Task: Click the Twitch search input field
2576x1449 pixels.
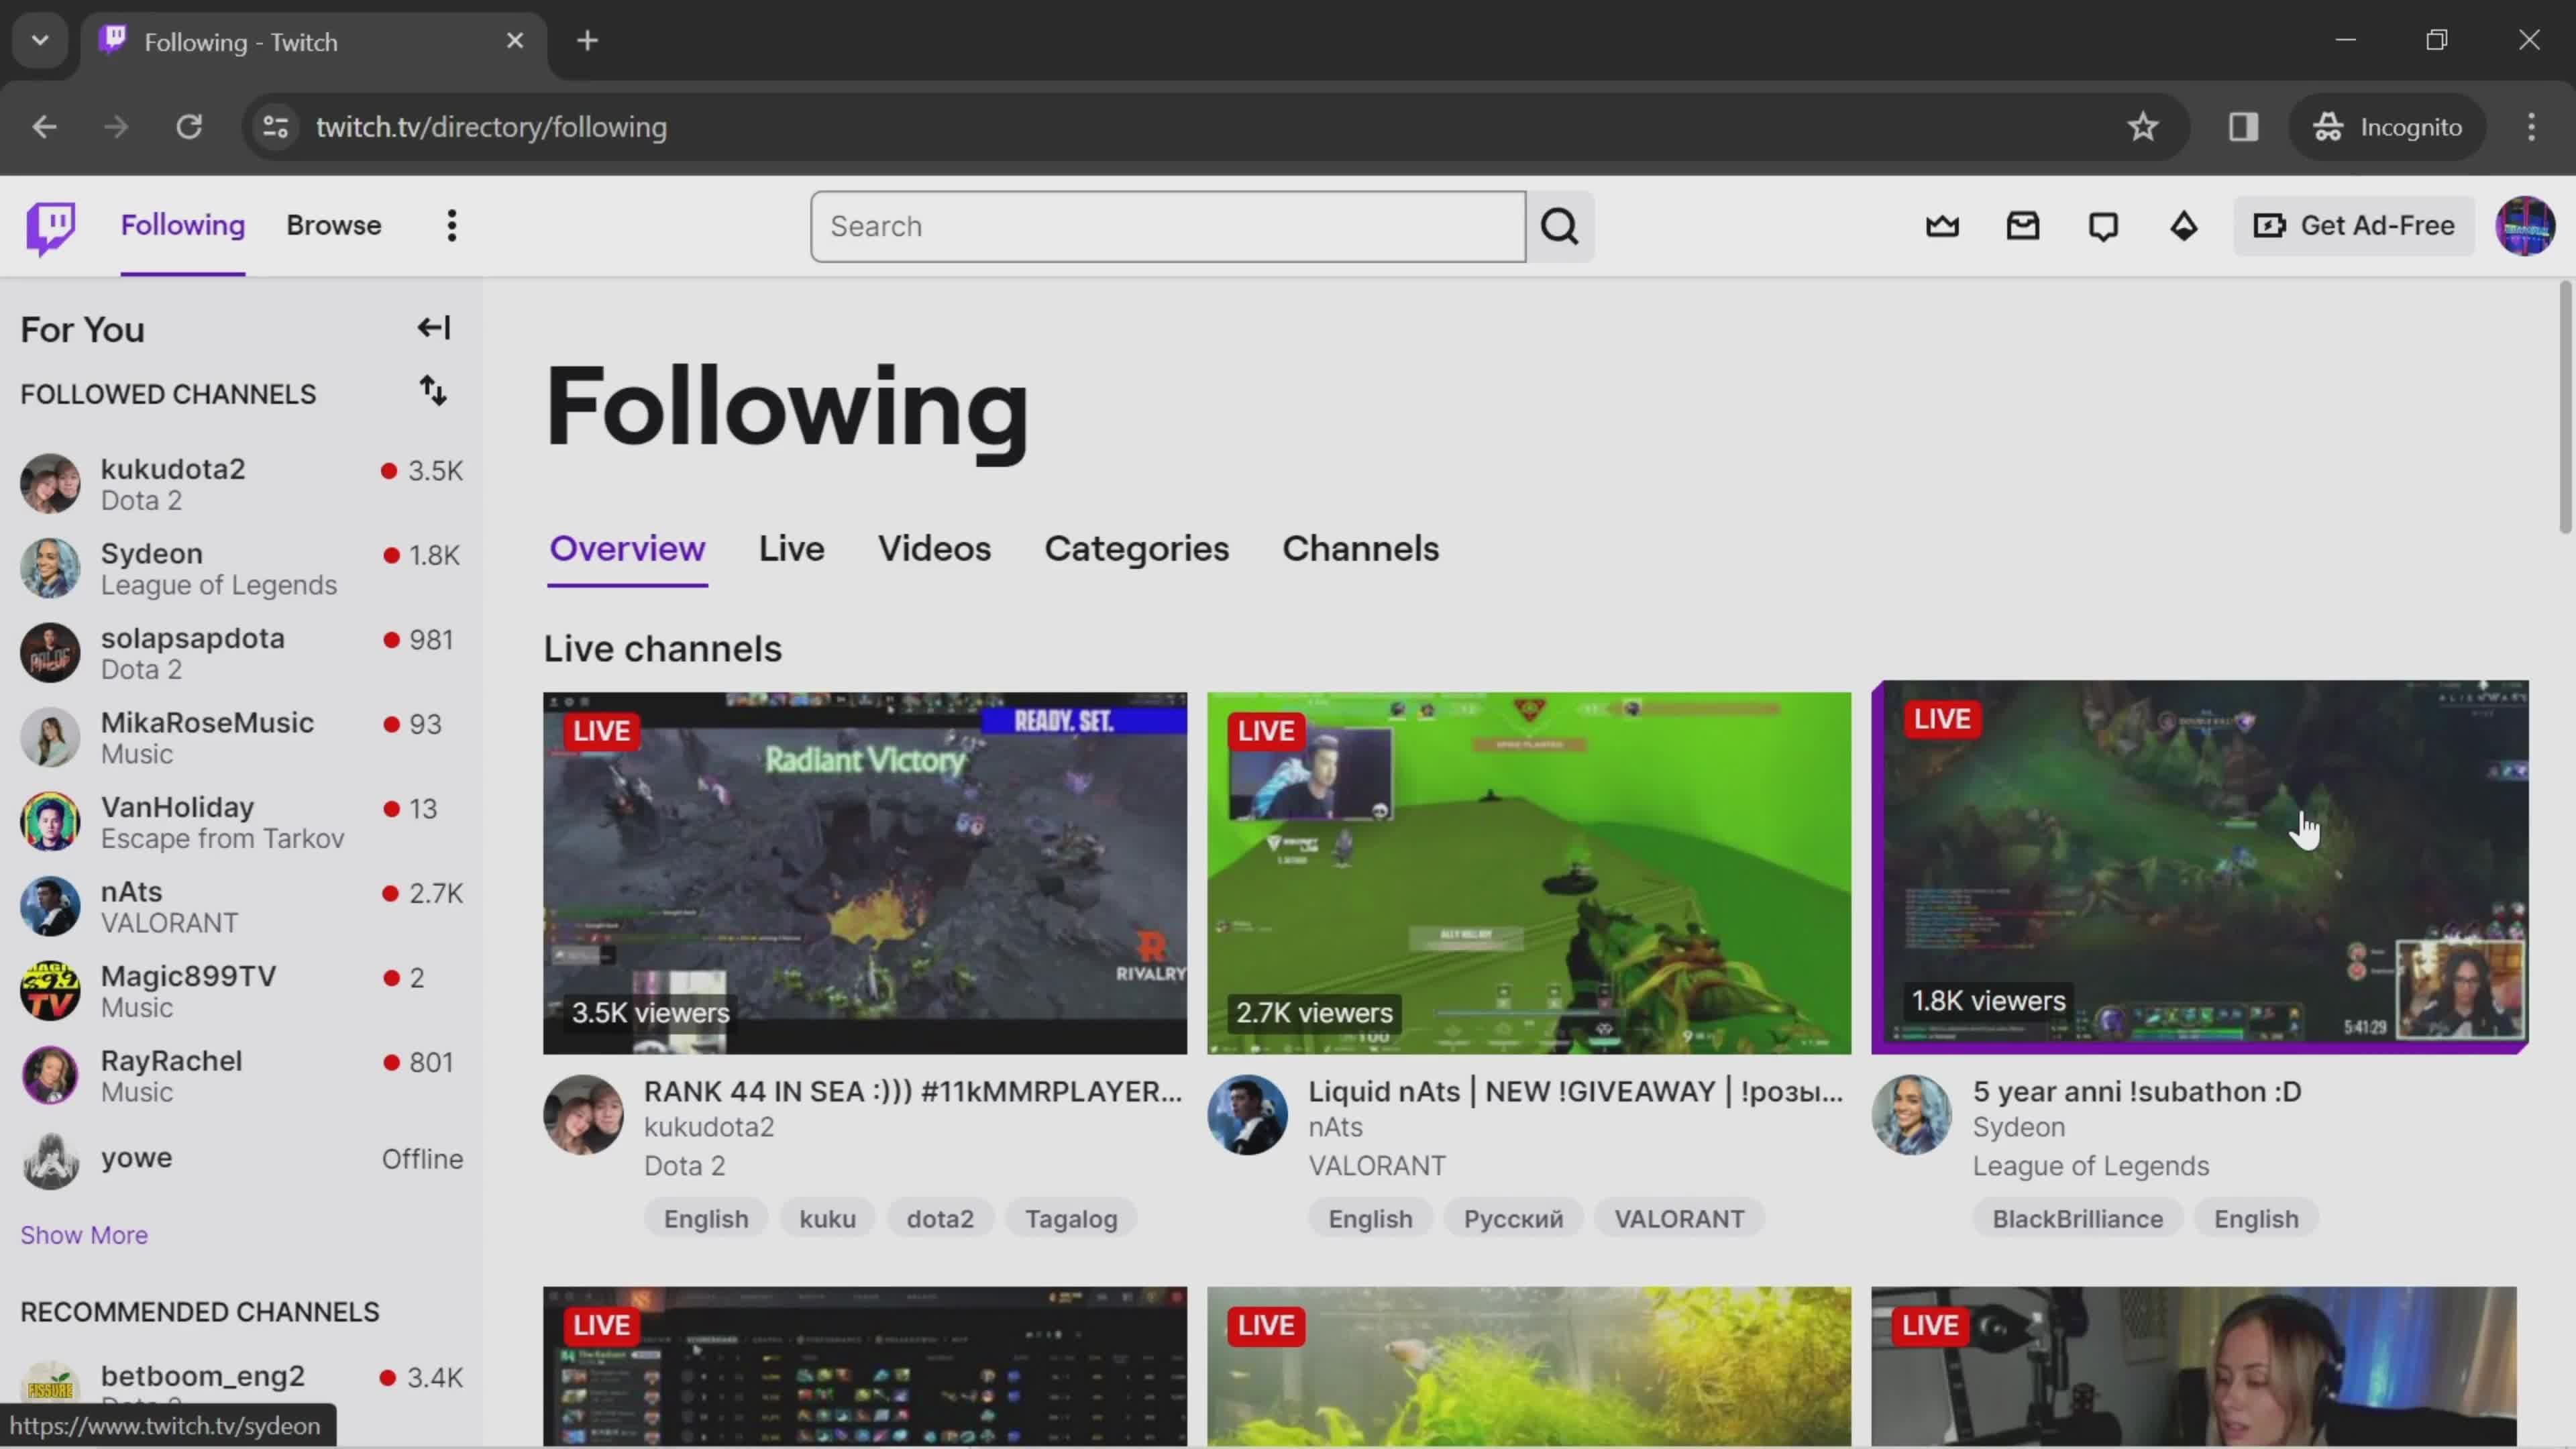Action: pos(1168,225)
